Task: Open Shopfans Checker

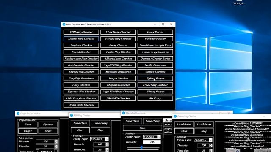Action: click(x=118, y=85)
